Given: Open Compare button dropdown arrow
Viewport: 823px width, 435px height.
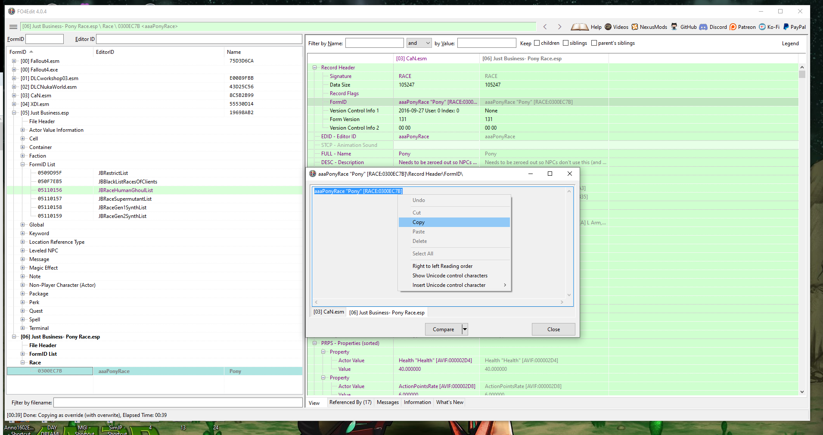Looking at the screenshot, I should tap(465, 329).
